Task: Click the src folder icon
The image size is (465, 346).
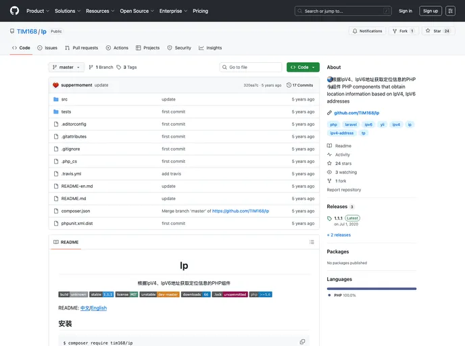Action: pos(55,99)
